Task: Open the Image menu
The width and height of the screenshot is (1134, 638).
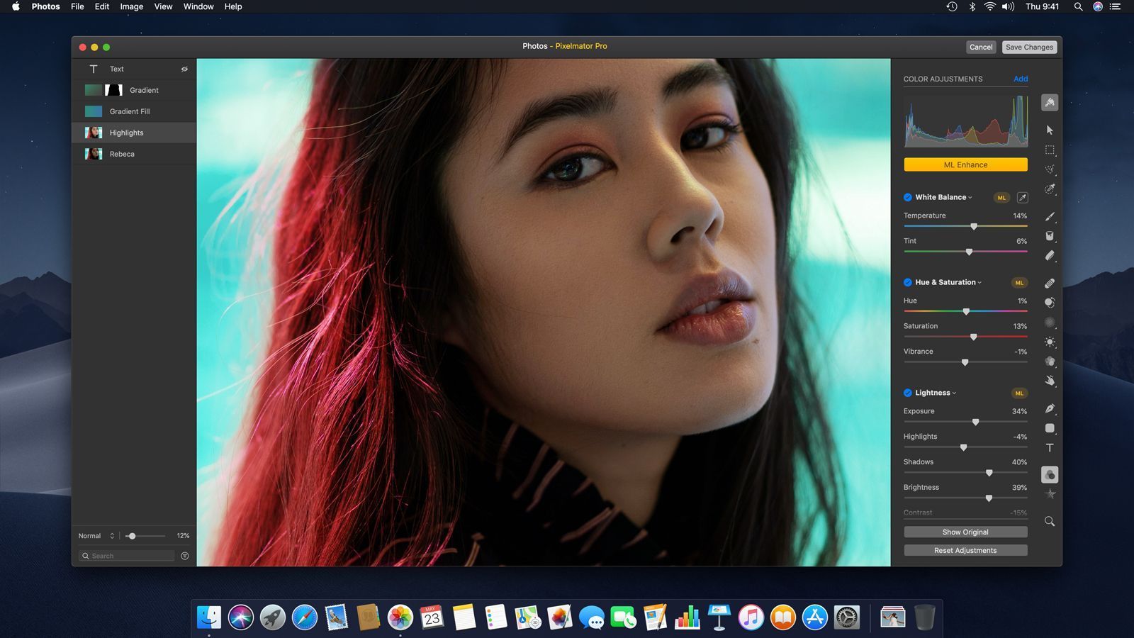Action: 131,6
